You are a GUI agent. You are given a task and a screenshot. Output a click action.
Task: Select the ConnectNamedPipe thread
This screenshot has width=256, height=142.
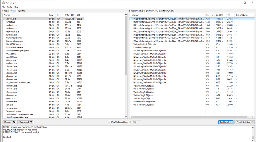pyautogui.click(x=192, y=47)
